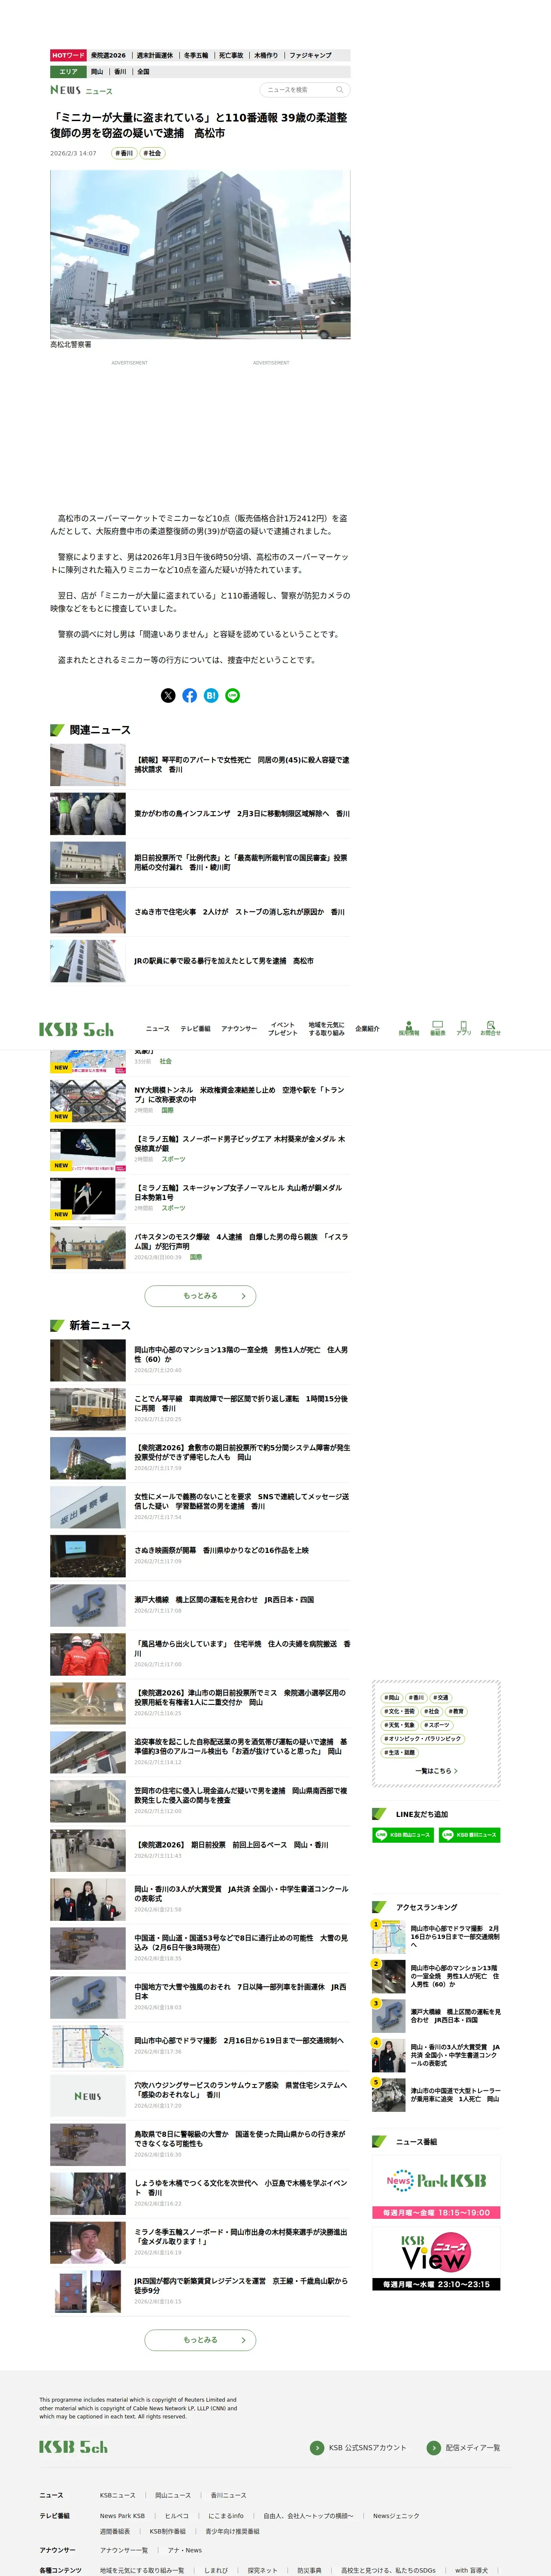Open the ファジキャンプ hot word
551x2576 pixels.
tap(310, 56)
